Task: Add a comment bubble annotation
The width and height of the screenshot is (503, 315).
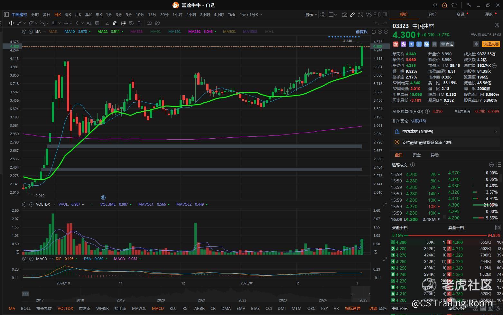Action: point(97,23)
